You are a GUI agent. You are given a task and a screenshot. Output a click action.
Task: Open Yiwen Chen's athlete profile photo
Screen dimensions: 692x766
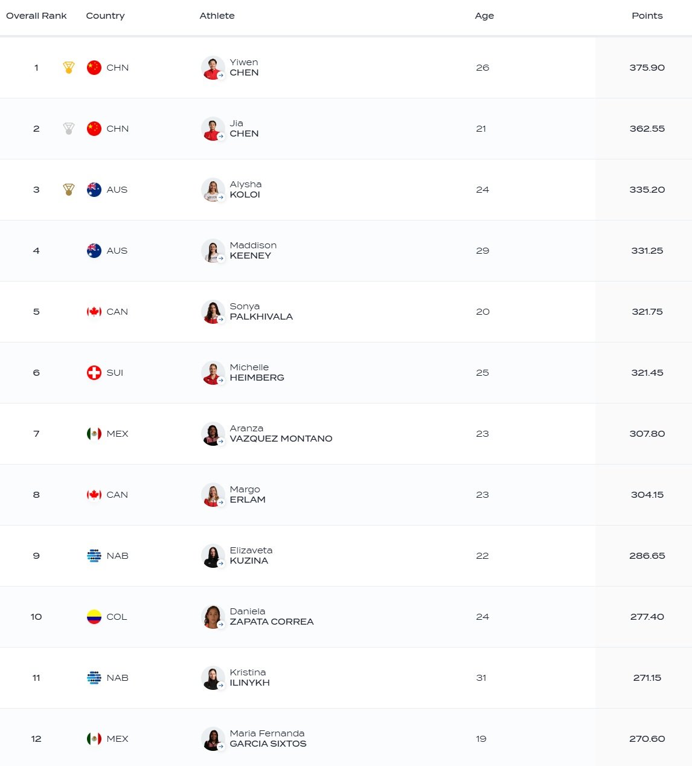(213, 68)
